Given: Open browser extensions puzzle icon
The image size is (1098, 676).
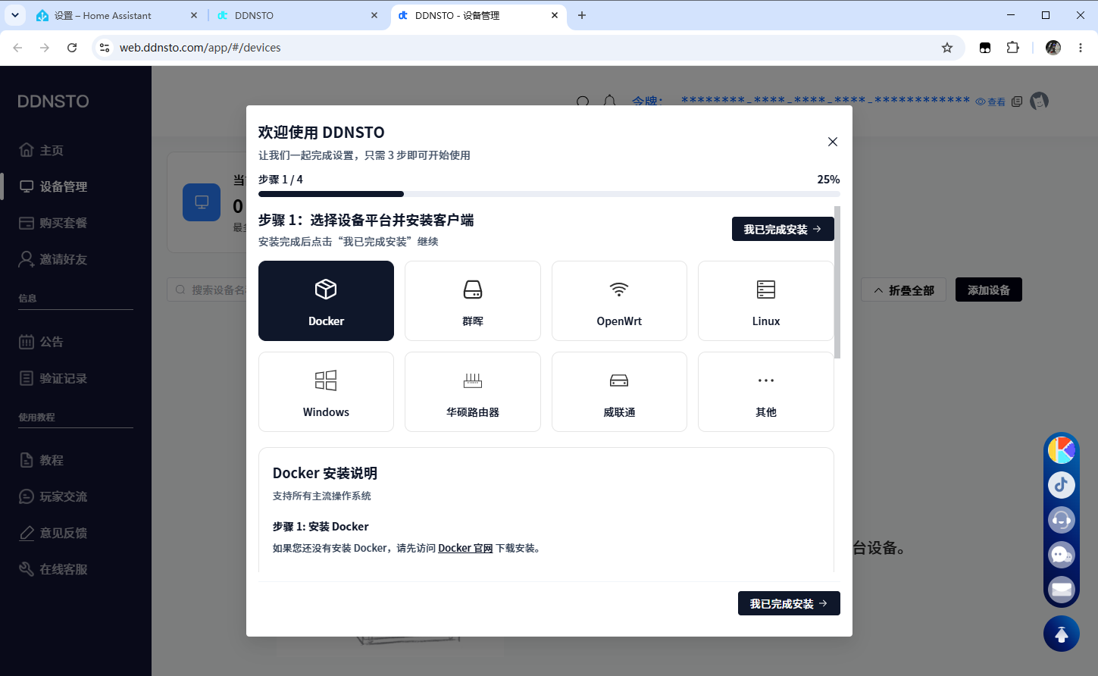Looking at the screenshot, I should pyautogui.click(x=1012, y=48).
